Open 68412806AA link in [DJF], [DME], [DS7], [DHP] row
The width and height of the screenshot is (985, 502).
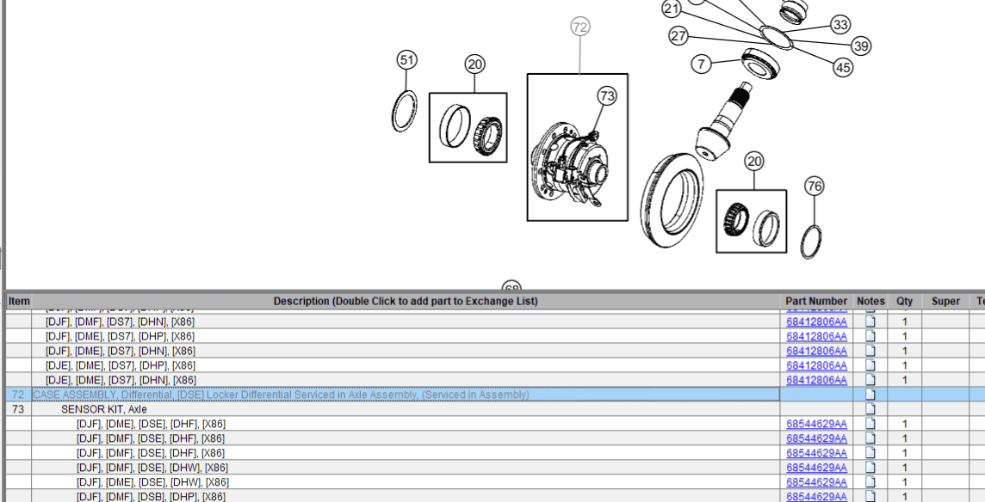(816, 336)
